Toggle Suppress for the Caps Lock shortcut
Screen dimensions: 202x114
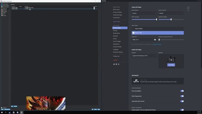(94, 9)
